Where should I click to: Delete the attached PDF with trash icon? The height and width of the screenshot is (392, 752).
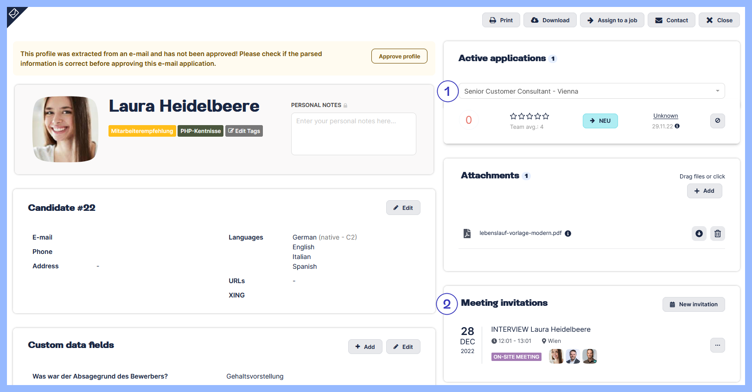tap(717, 234)
